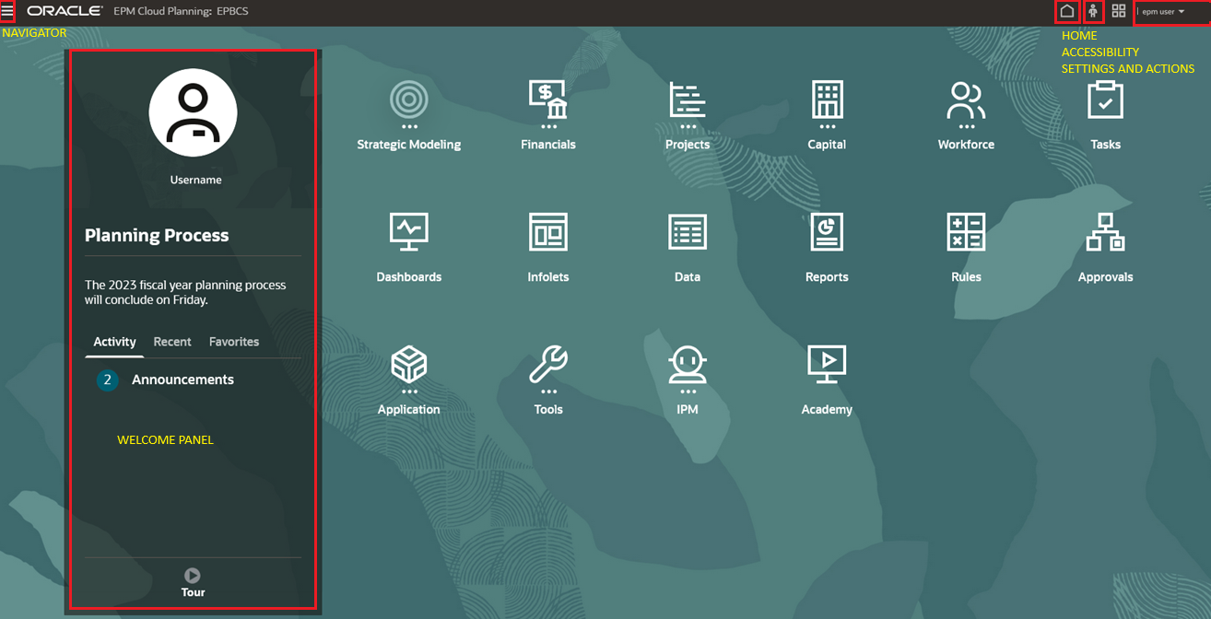The image size is (1211, 619).
Task: Play the Tour video button
Action: [193, 576]
